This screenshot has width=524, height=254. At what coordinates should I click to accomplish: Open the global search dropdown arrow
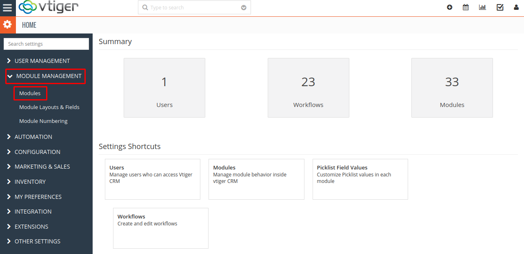tap(244, 8)
